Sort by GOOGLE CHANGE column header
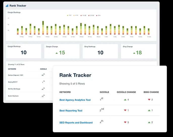The height and width of the screenshot is (137, 173). 126,92
